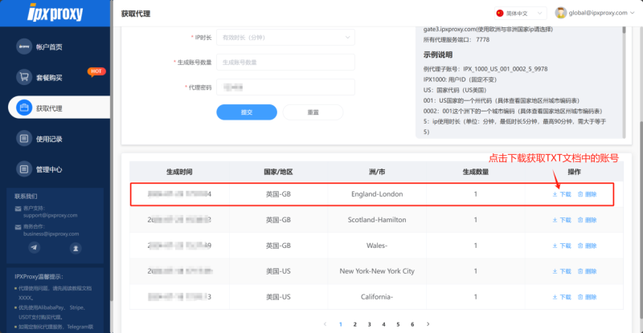Viewport: 643px width, 333px height.
Task: Expand the global@ipxproxy.com account menu
Action: 595,13
